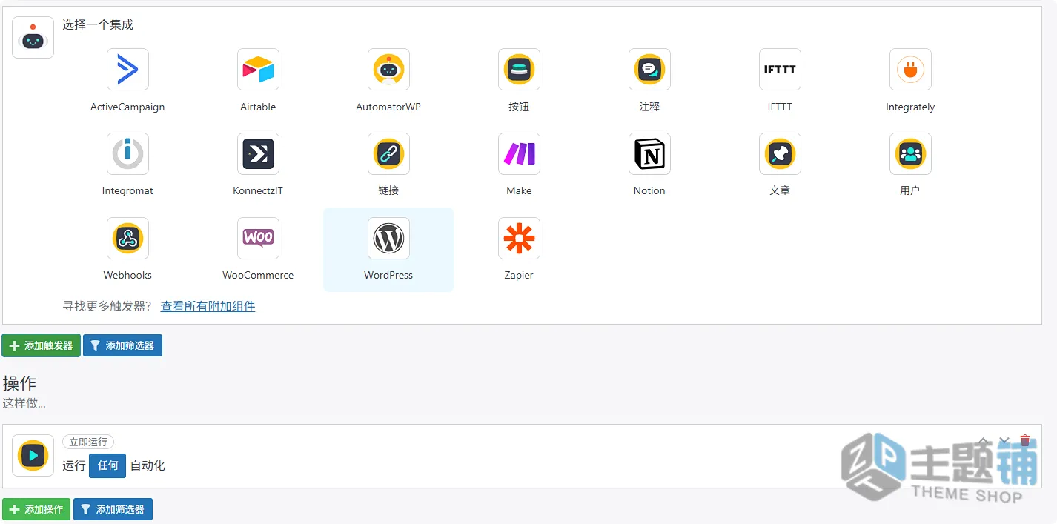Click the ActiveCampaign label text
Viewport: 1057px width, 524px height.
click(127, 107)
